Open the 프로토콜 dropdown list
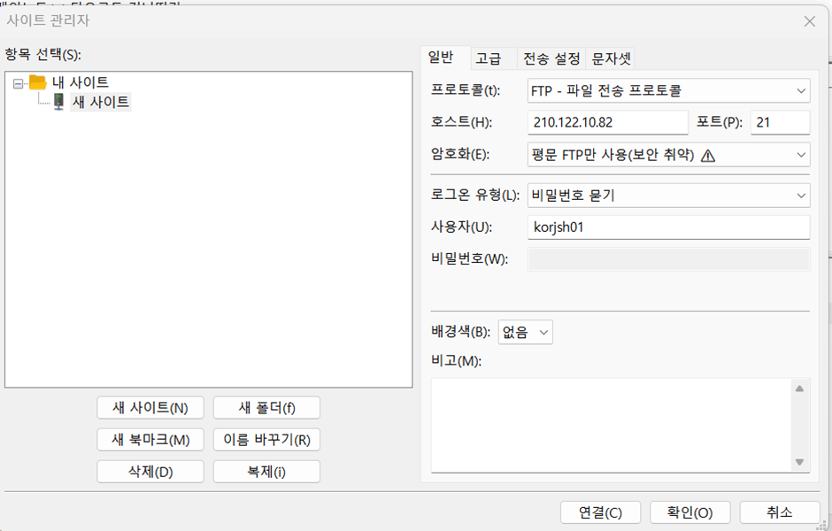Screen dimensions: 832x531 click(801, 90)
